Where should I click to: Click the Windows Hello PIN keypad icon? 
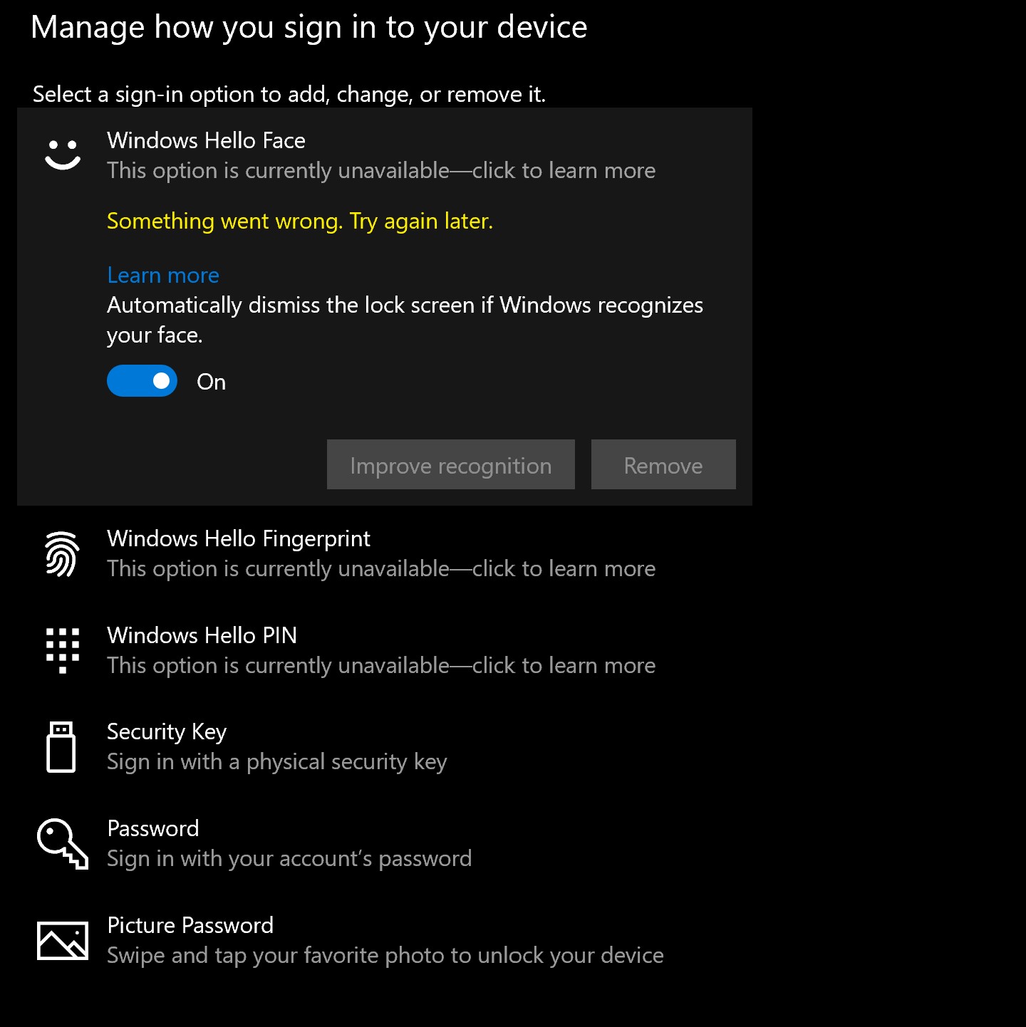pyautogui.click(x=63, y=650)
